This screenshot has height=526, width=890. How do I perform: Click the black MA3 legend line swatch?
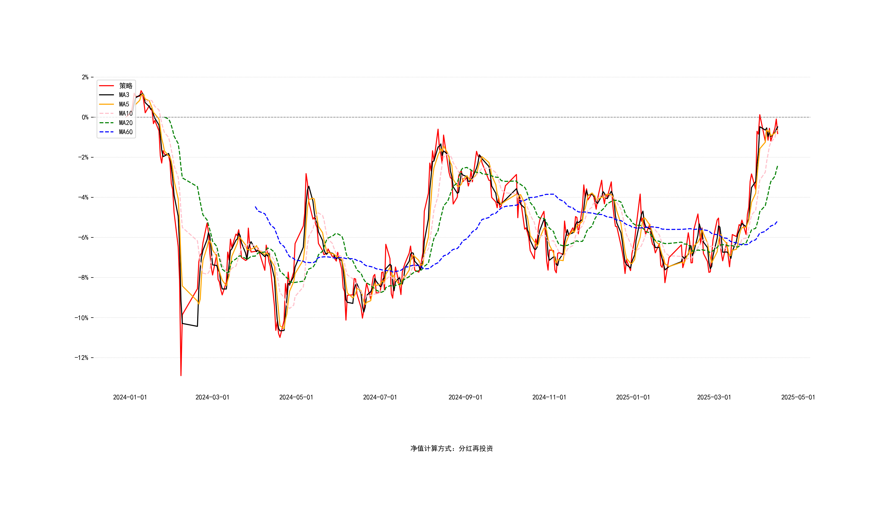tap(106, 95)
